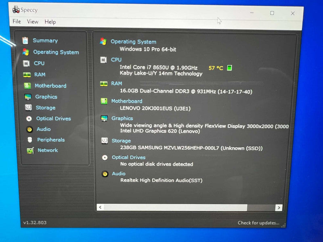Click the v1.32.803 version label
The width and height of the screenshot is (323, 242).
coord(35,223)
